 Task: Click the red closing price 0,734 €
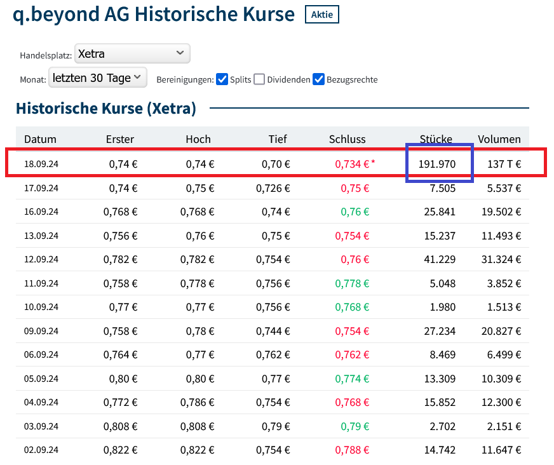tap(351, 163)
